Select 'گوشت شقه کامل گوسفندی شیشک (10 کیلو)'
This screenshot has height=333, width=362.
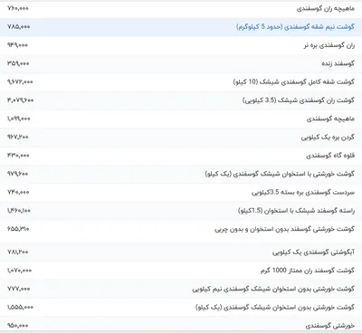(x=294, y=82)
